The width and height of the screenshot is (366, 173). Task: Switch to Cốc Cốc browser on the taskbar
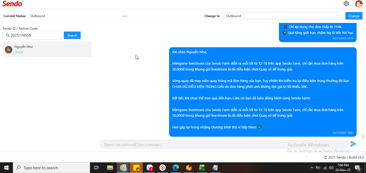pyautogui.click(x=123, y=168)
